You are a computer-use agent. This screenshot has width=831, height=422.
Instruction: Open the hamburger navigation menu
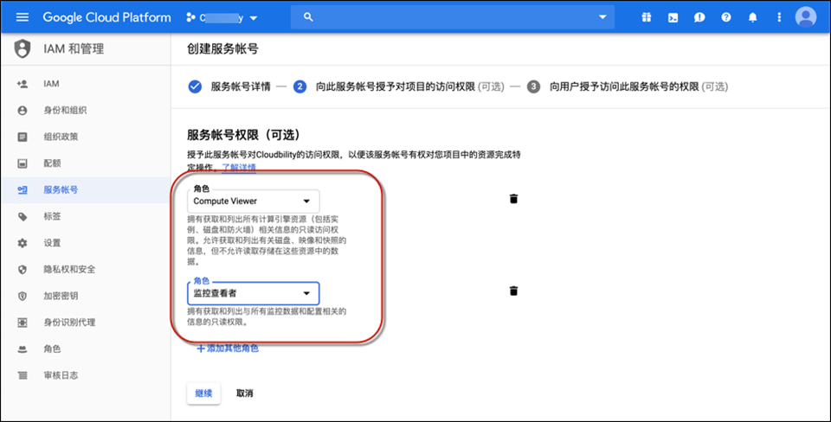point(23,17)
